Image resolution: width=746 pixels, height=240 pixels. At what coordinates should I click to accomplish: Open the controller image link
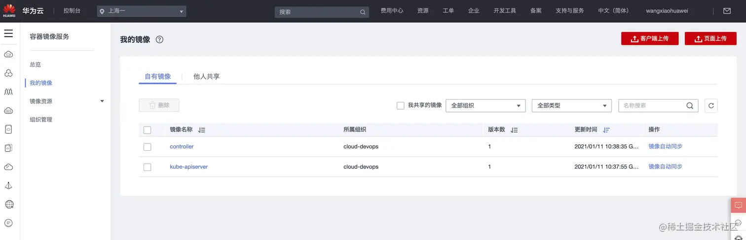tap(182, 146)
